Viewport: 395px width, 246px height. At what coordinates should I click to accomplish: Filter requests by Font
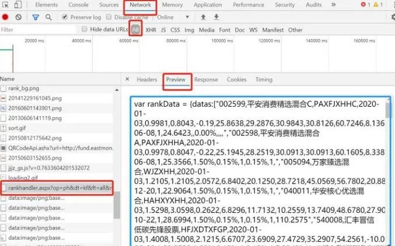pos(225,30)
